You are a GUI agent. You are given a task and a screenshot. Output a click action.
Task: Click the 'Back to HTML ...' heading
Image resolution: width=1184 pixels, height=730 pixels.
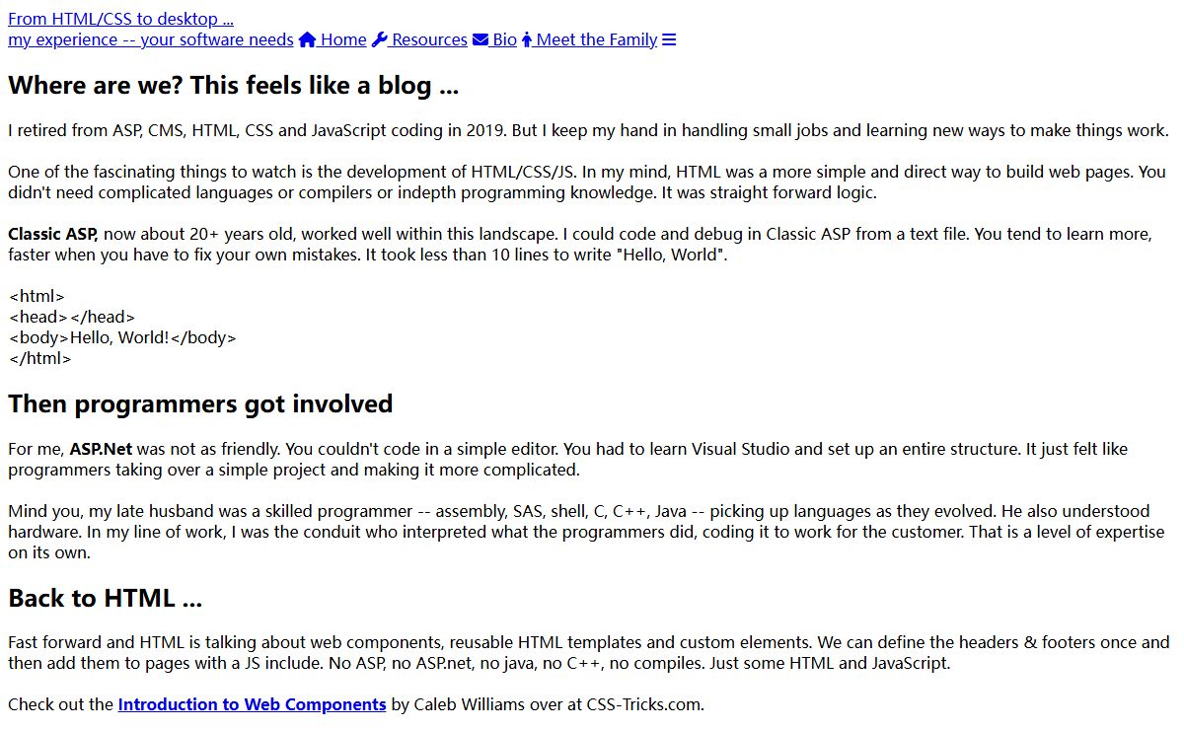click(x=106, y=598)
